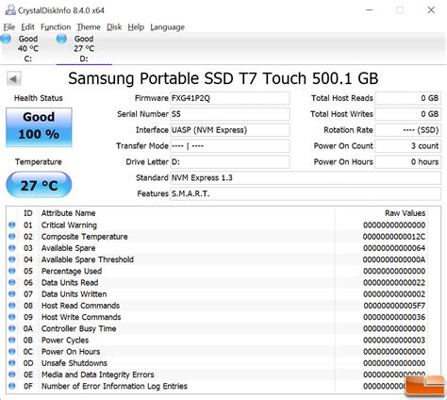The height and width of the screenshot is (400, 447).
Task: Open the Function menu
Action: (56, 27)
